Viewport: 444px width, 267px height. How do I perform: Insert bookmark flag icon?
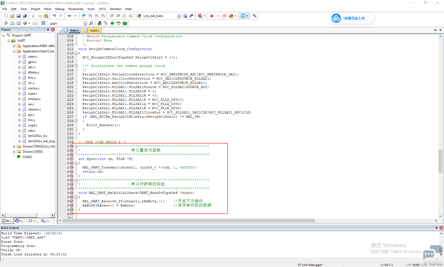click(84, 16)
